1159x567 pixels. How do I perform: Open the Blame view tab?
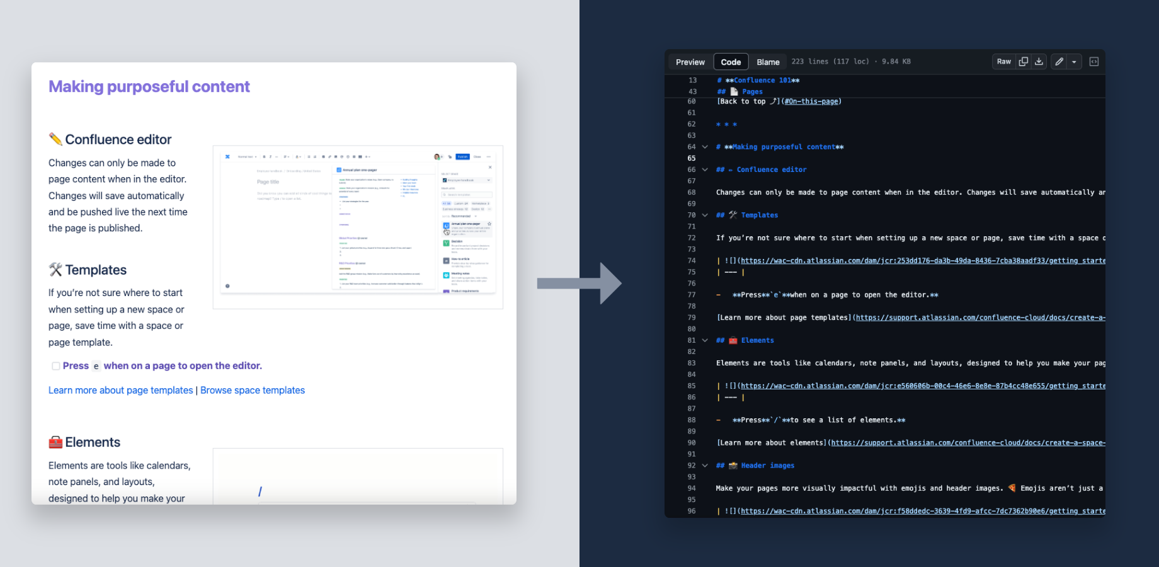pos(768,62)
